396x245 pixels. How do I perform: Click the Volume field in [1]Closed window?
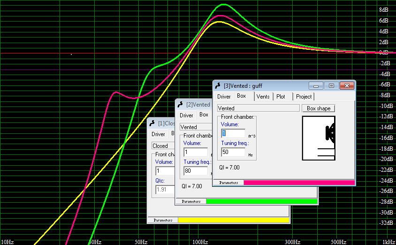click(165, 171)
